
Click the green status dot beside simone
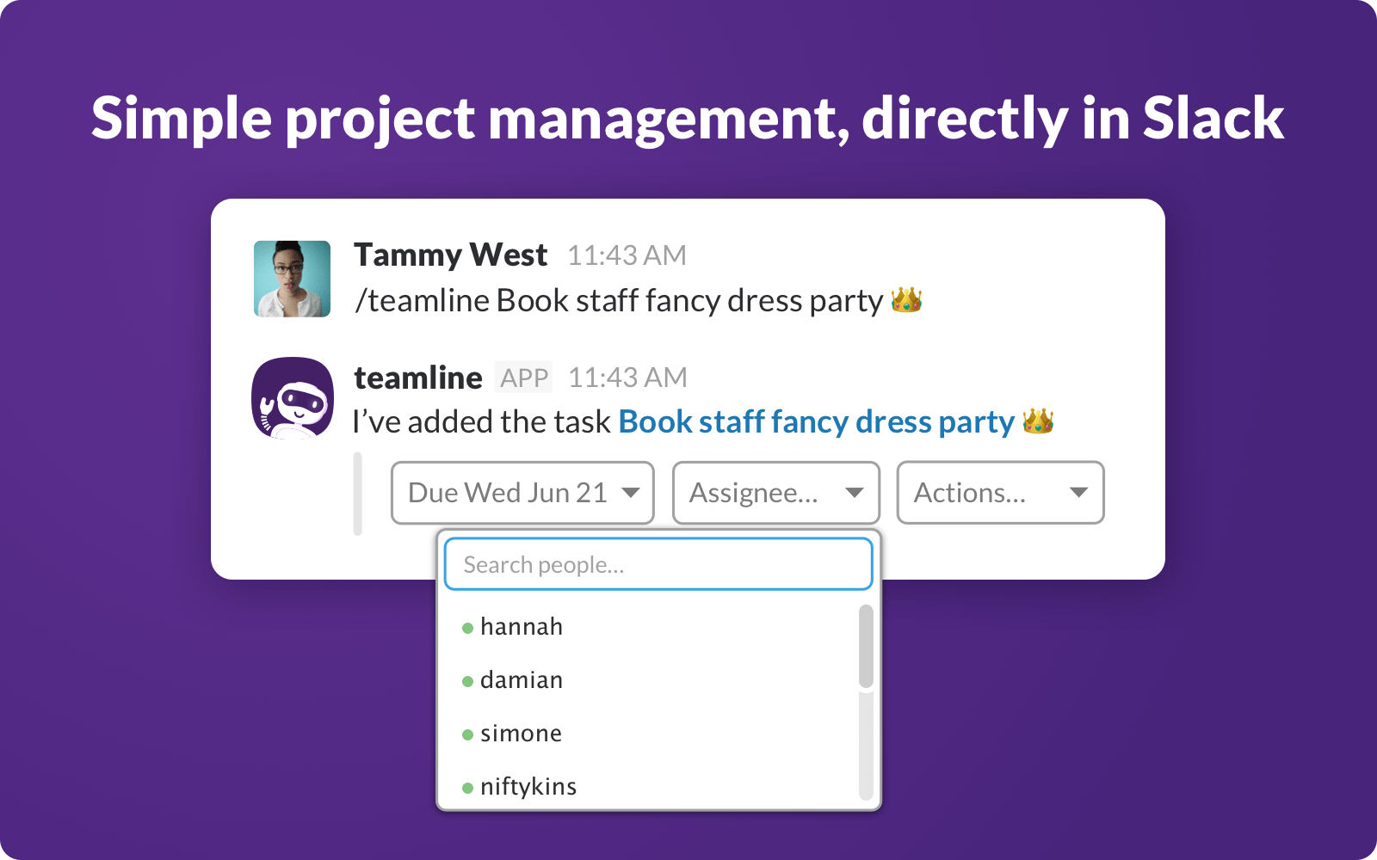click(x=467, y=735)
